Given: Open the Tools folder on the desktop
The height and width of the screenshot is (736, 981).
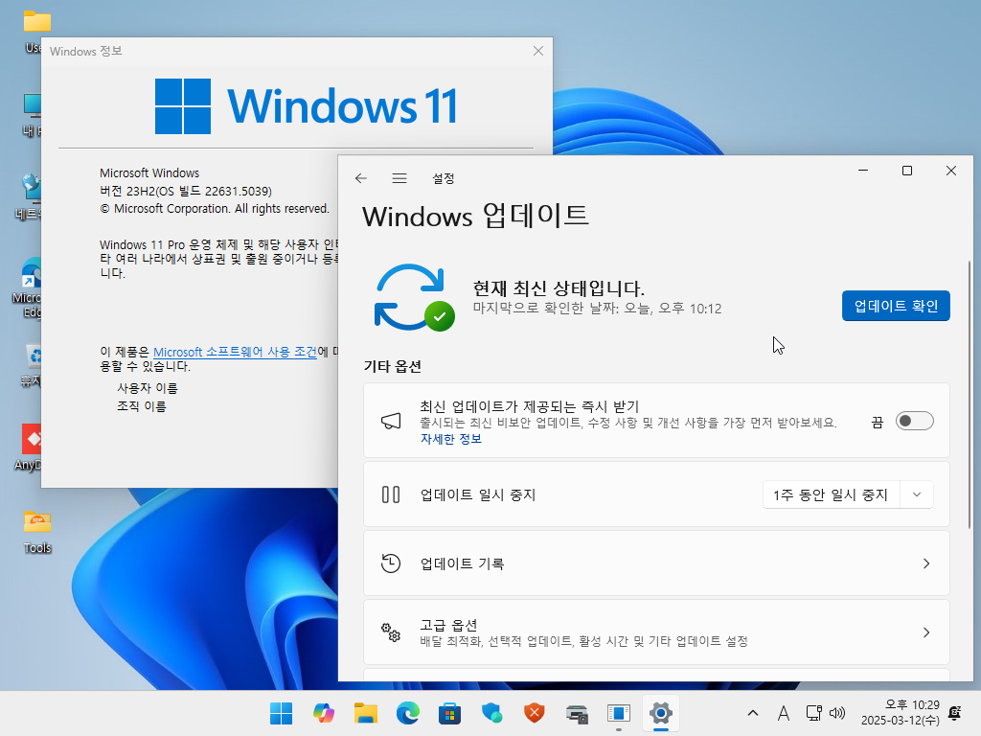Looking at the screenshot, I should [x=37, y=531].
